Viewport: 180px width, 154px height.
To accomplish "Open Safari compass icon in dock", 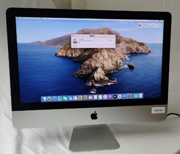I will [x=54, y=98].
